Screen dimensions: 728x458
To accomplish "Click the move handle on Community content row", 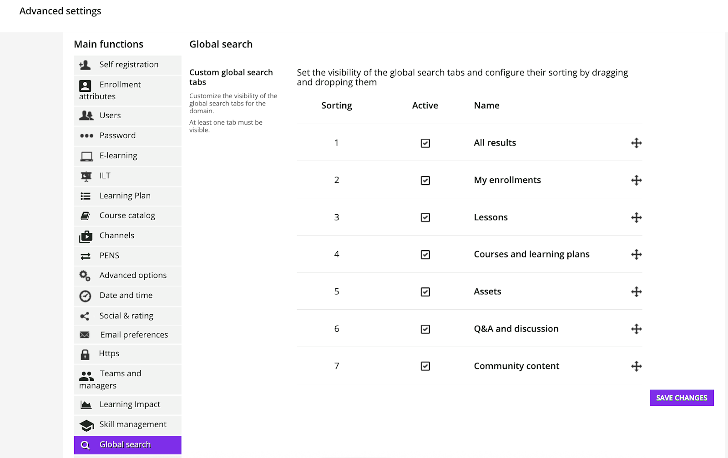I will [x=636, y=366].
